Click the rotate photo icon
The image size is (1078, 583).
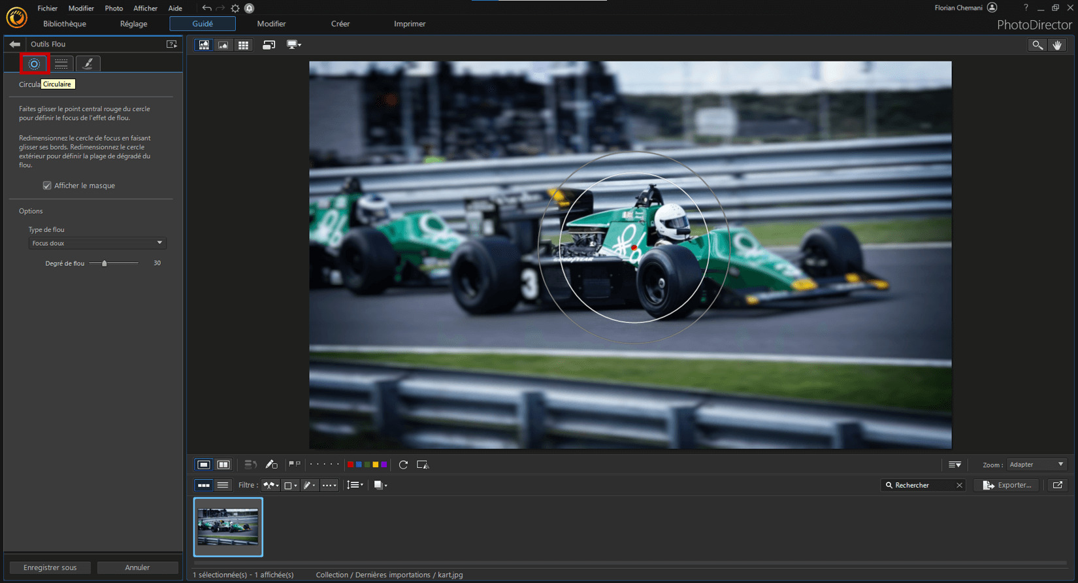pos(403,465)
